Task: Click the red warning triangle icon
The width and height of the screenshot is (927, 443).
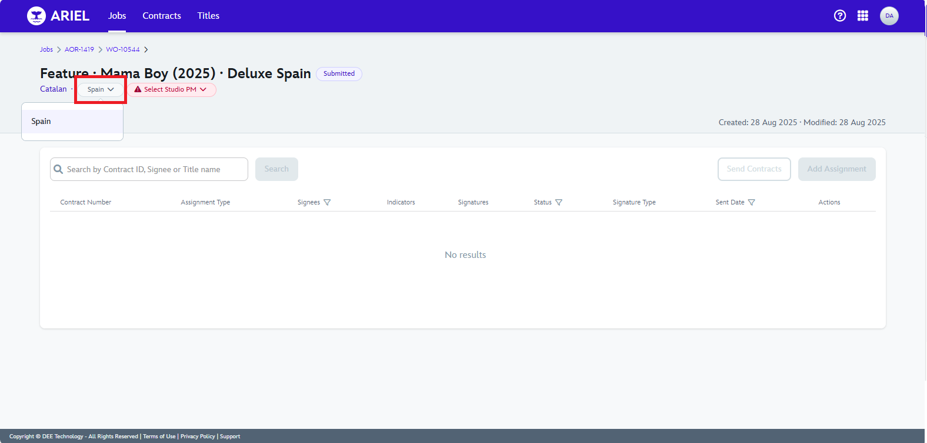Action: 138,89
